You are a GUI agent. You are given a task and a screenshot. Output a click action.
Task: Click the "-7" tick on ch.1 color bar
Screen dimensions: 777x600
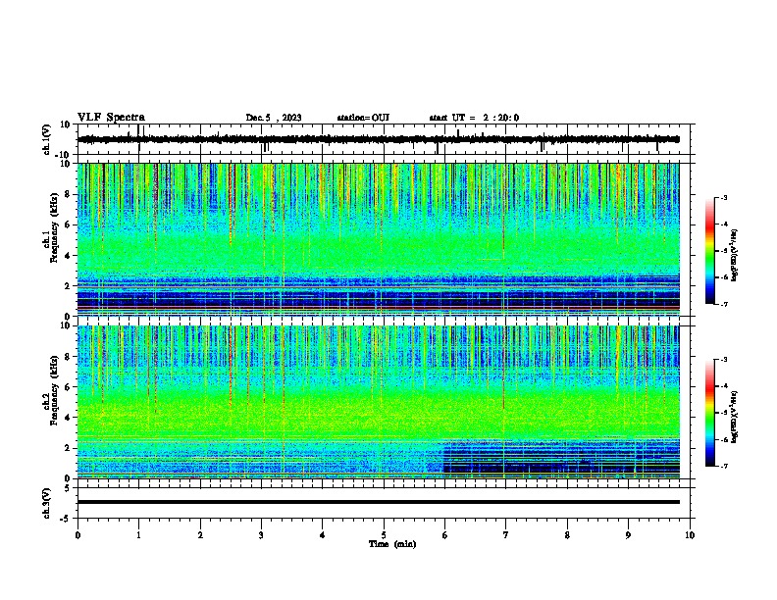coord(723,304)
